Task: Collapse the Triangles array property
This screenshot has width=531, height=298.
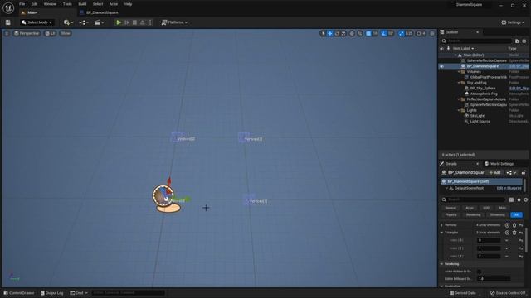Action: pyautogui.click(x=441, y=233)
